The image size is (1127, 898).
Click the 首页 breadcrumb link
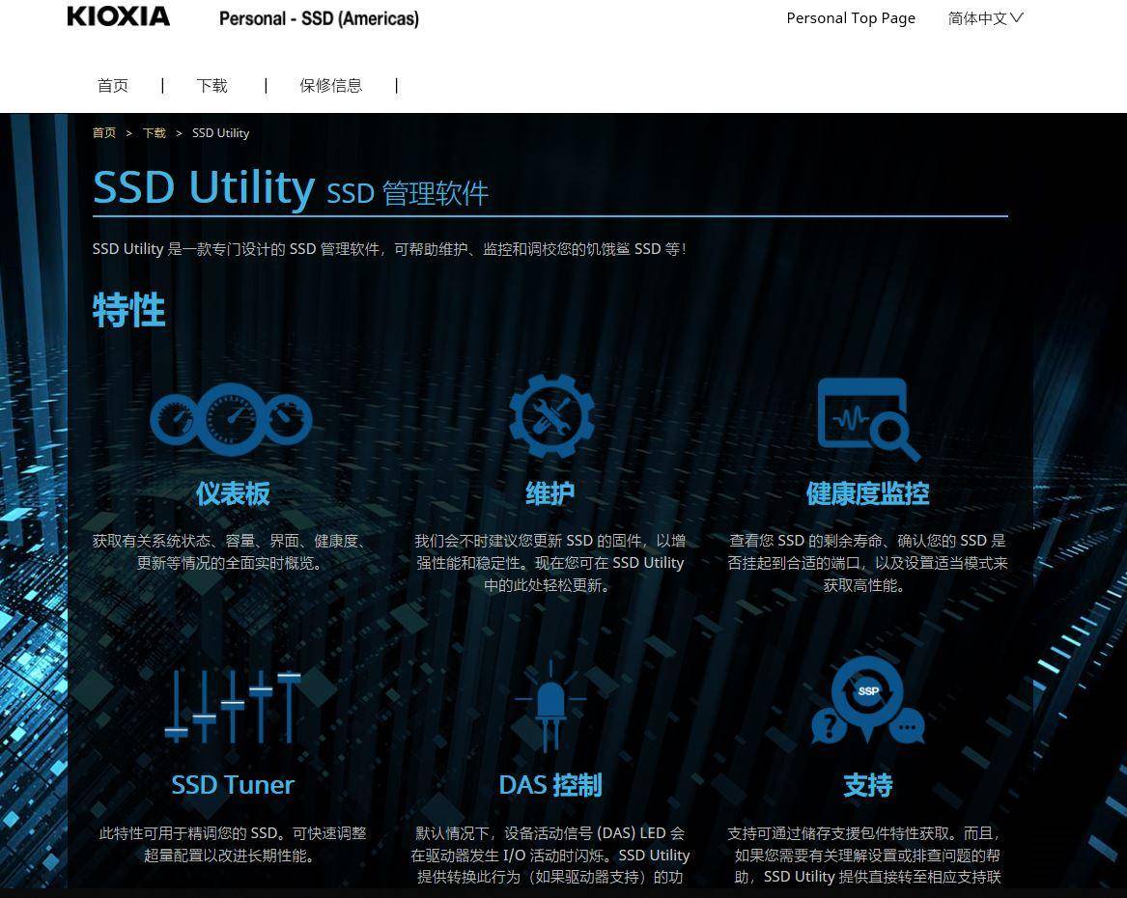pyautogui.click(x=104, y=133)
